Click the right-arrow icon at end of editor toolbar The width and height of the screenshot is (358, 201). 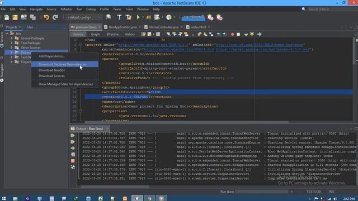(x=260, y=34)
